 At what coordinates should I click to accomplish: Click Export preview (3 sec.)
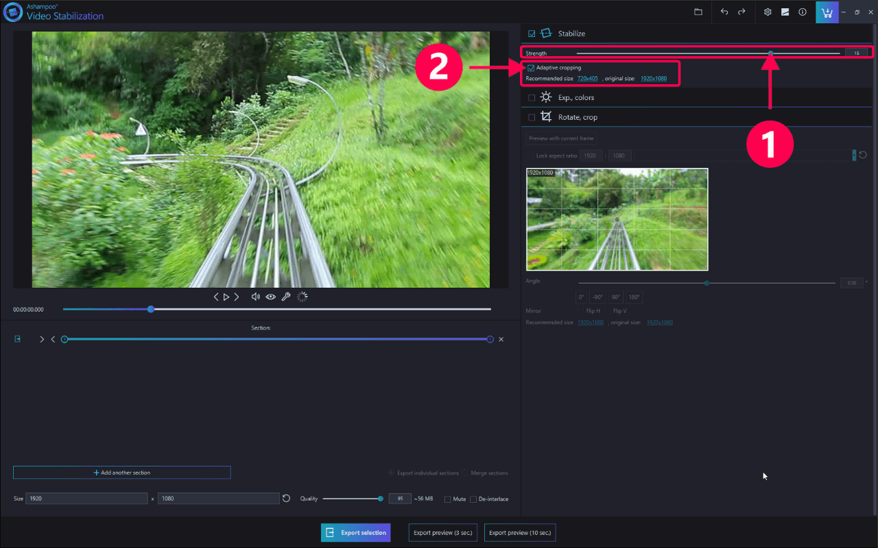[443, 532]
